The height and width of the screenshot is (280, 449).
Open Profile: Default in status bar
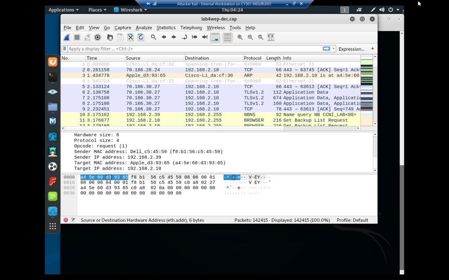point(353,220)
